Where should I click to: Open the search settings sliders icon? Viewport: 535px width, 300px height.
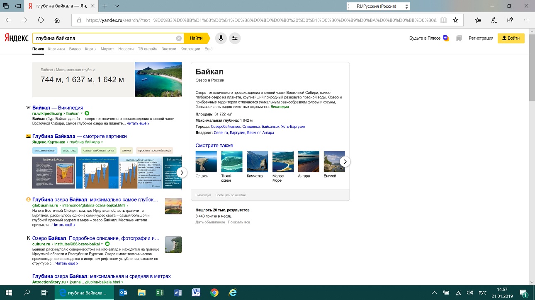pyautogui.click(x=235, y=38)
